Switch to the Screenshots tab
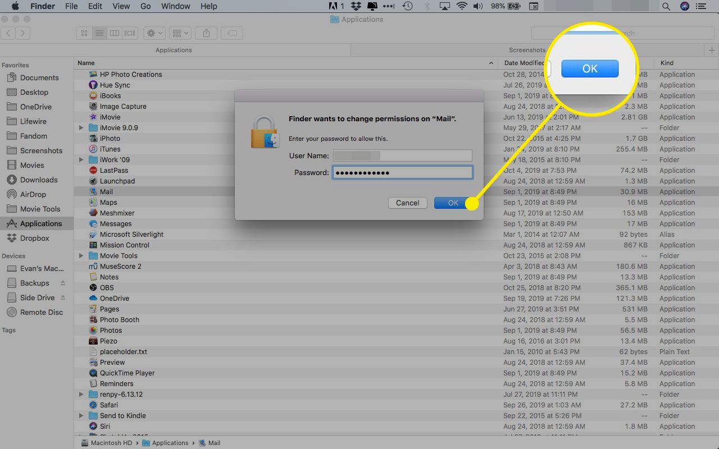Viewport: 719px width, 449px height. click(527, 50)
